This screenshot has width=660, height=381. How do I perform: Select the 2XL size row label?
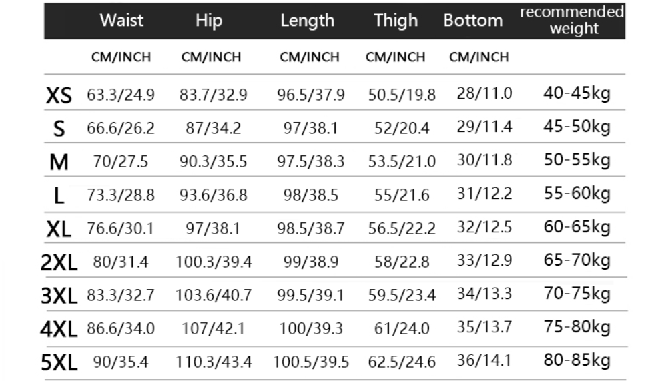[59, 262]
